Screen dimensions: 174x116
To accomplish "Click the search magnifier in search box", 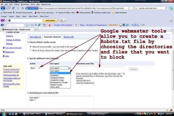I will click(166, 8).
